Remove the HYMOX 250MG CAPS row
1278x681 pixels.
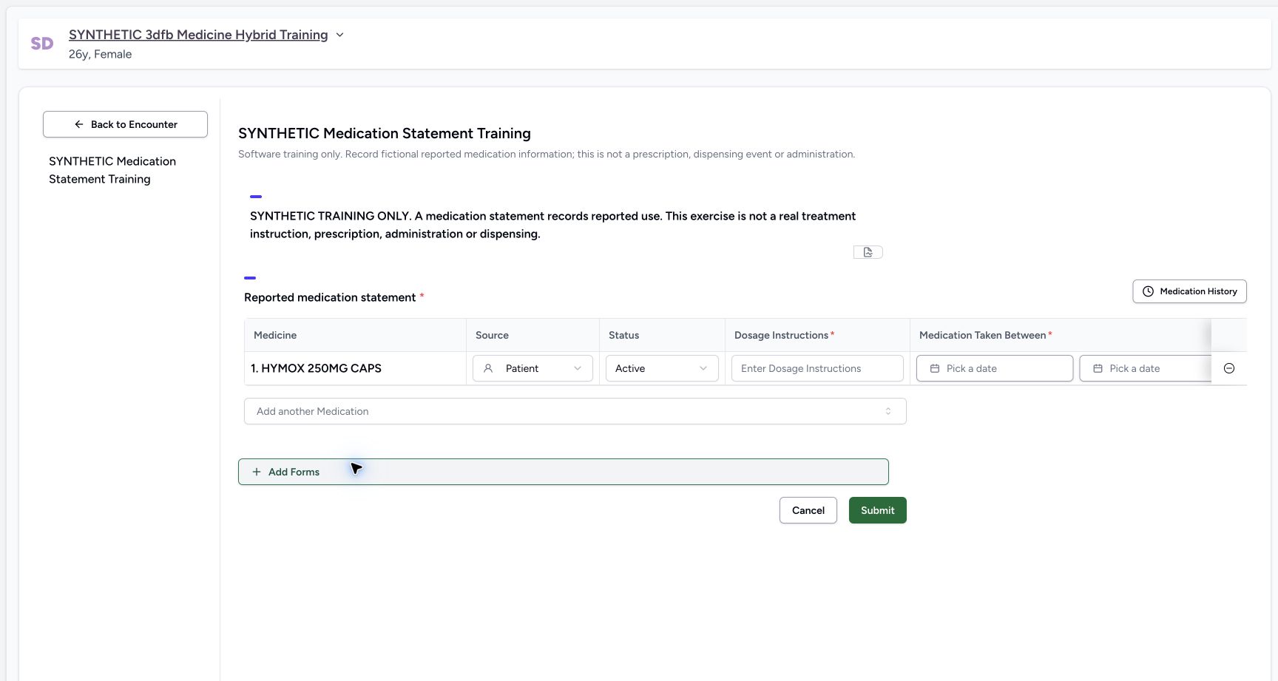(x=1229, y=368)
